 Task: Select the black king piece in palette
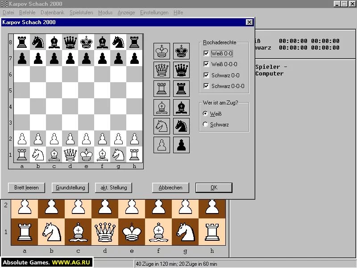coord(181,51)
